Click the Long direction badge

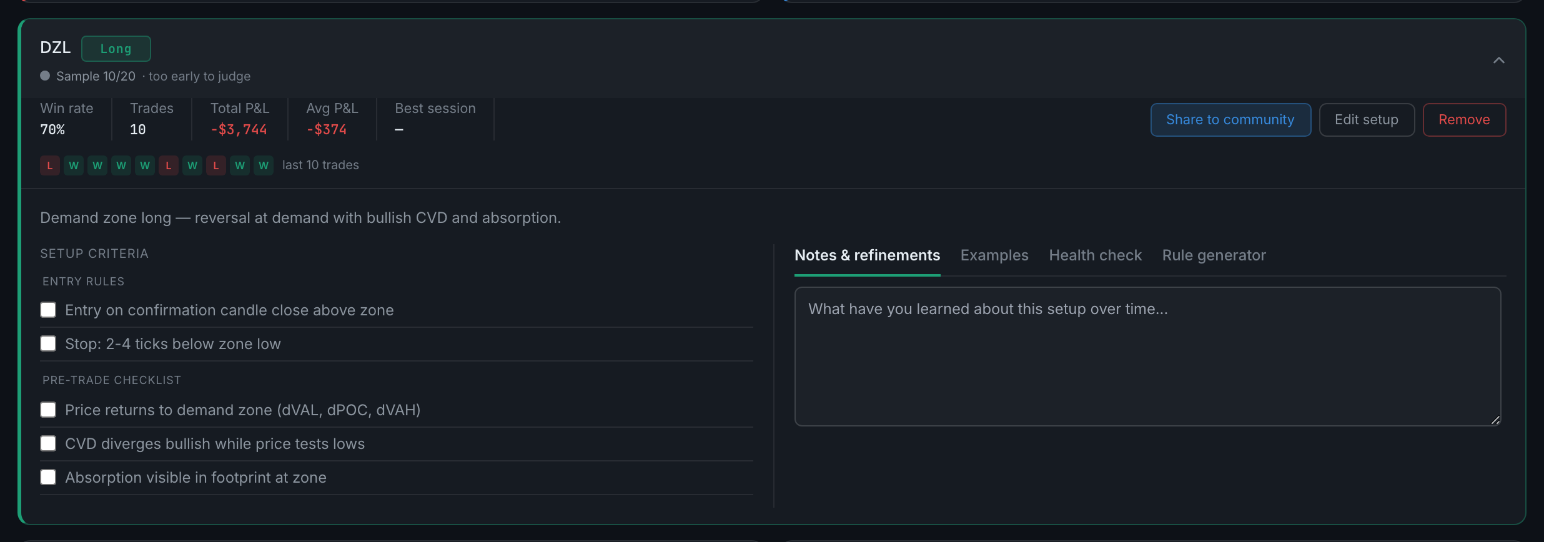[x=116, y=49]
